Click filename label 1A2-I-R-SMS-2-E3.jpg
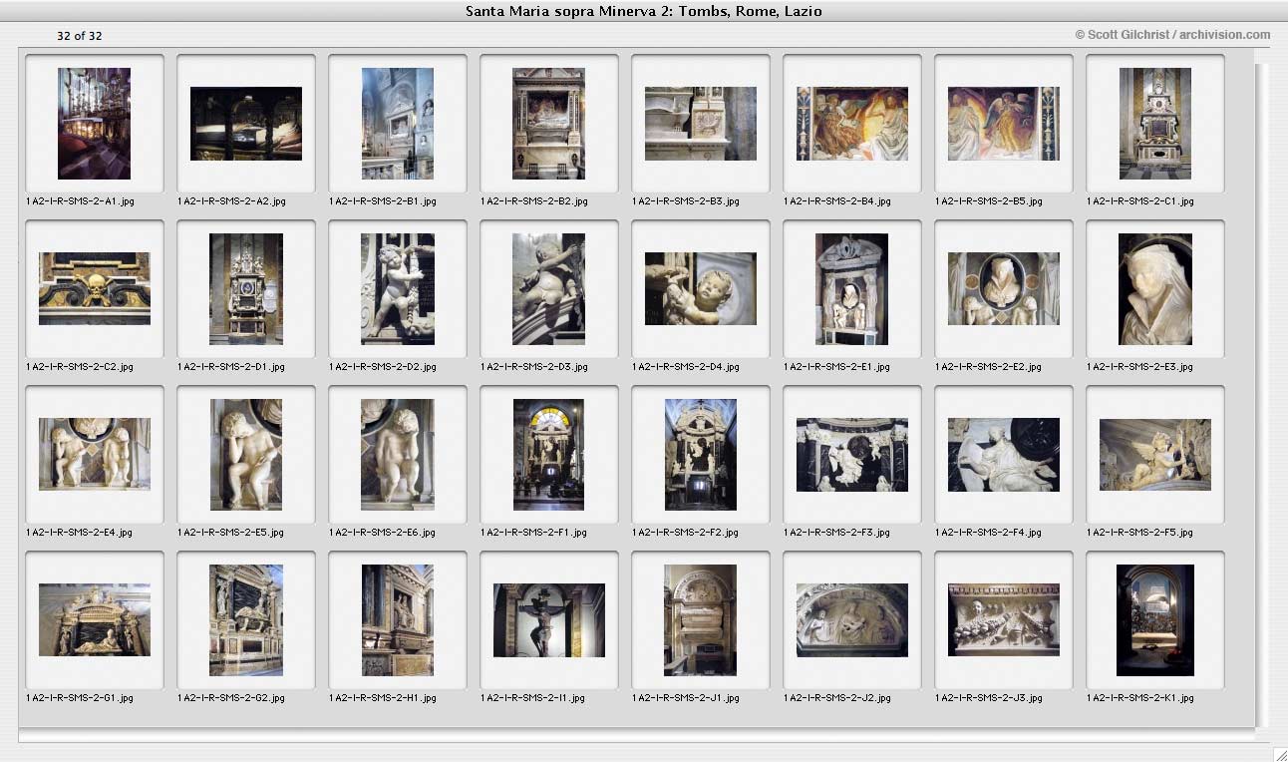1288x762 pixels. (1140, 367)
